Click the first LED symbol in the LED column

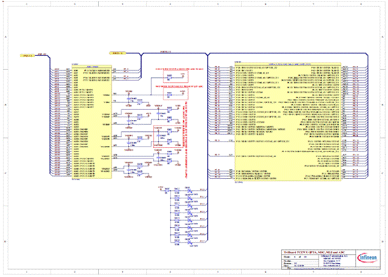click(x=189, y=191)
